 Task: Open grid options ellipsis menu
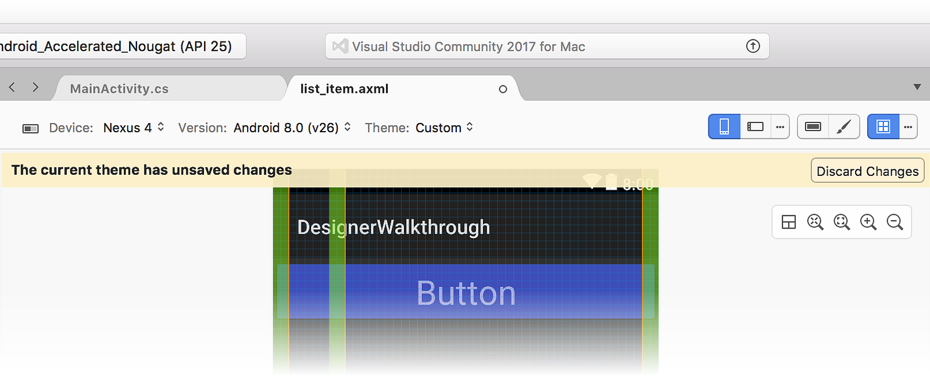pyautogui.click(x=908, y=126)
